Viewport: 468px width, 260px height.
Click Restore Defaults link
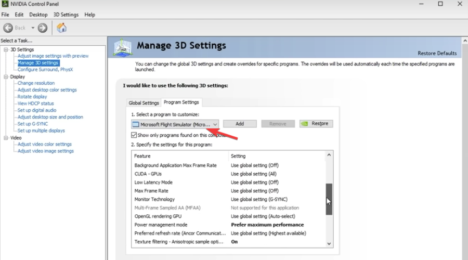point(437,53)
